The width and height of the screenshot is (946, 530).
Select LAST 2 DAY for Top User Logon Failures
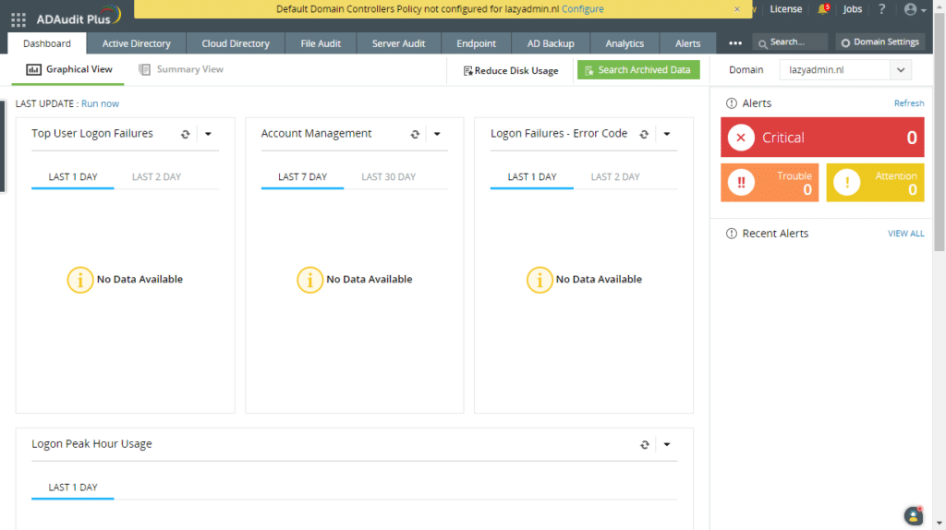tap(156, 176)
